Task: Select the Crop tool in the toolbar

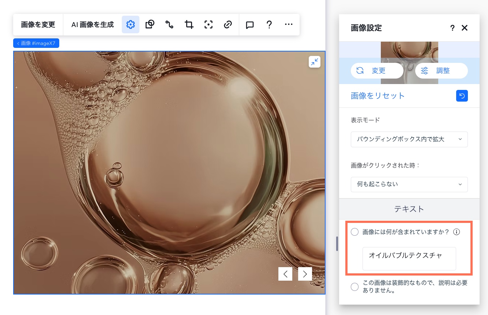Action: pyautogui.click(x=189, y=24)
